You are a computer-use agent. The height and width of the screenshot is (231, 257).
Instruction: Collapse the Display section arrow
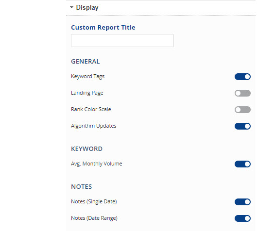point(71,7)
